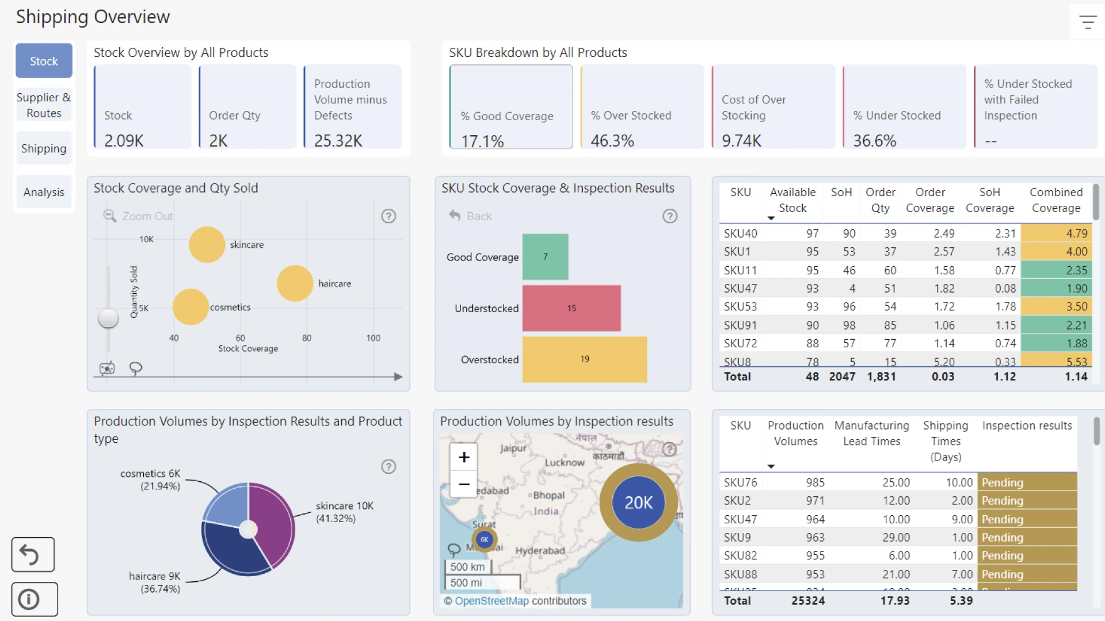Image resolution: width=1105 pixels, height=621 pixels.
Task: Click the yellow Overstocked bar
Action: tap(585, 359)
